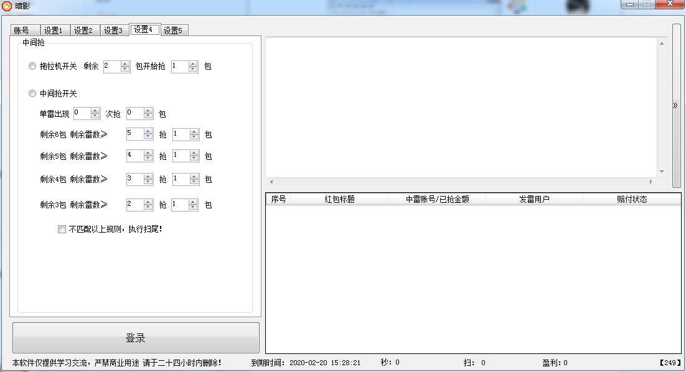Decrease the 剩余 packet count spinner
The image size is (686, 372).
click(x=125, y=69)
